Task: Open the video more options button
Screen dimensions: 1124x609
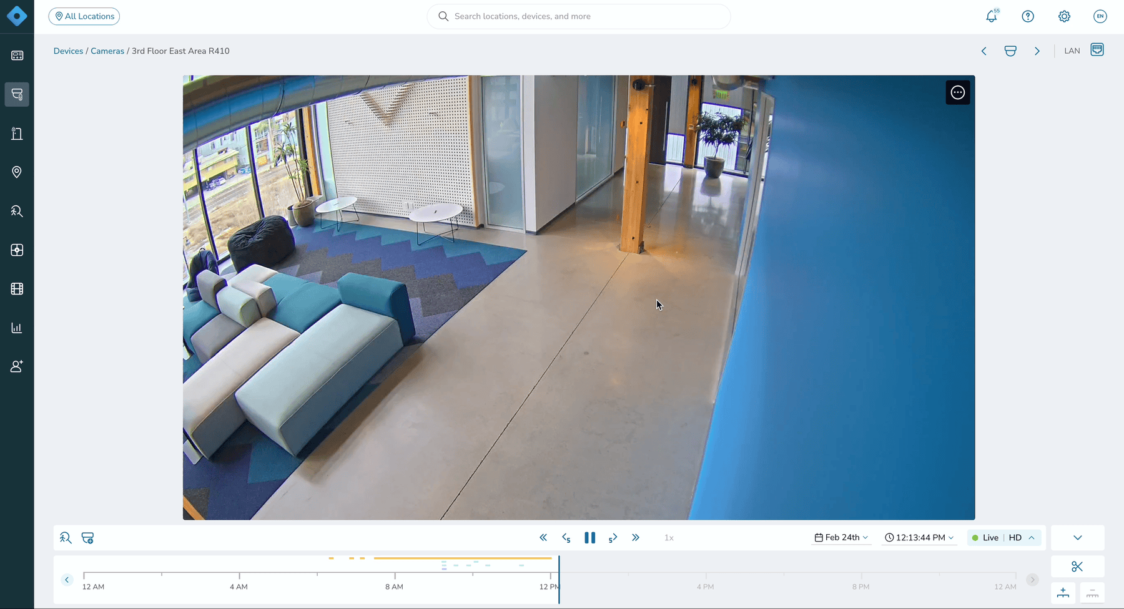Action: (958, 92)
